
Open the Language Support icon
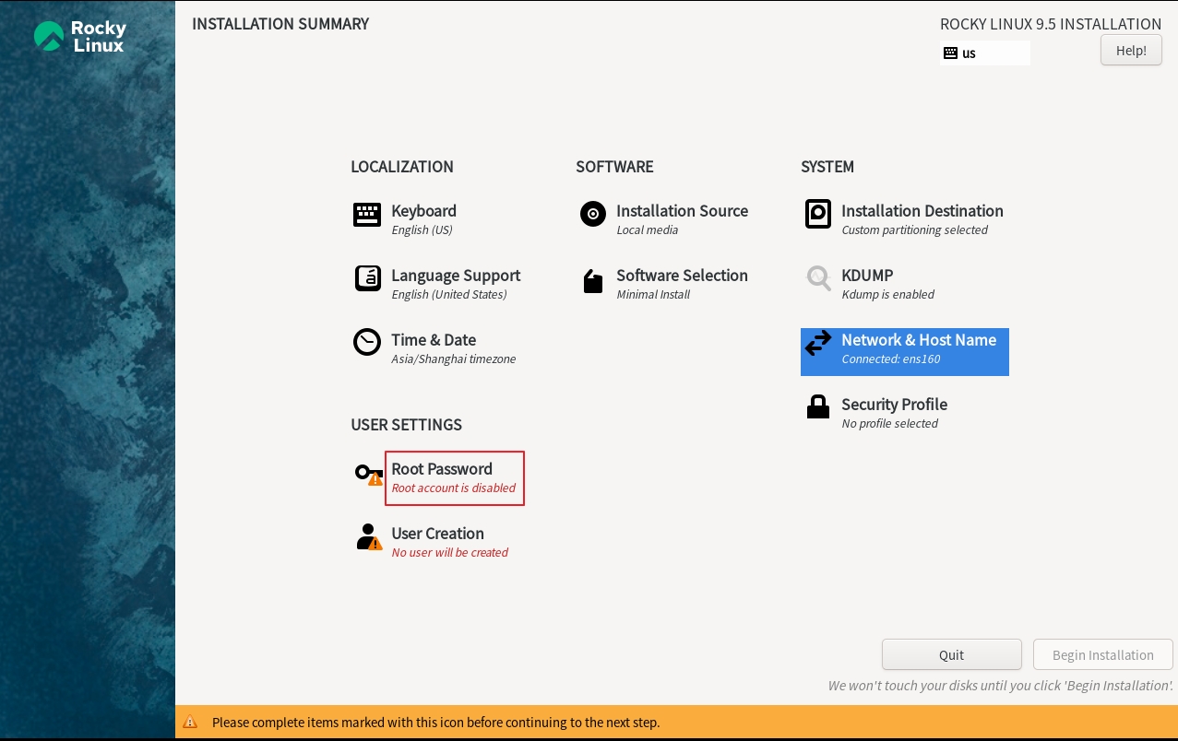click(x=368, y=278)
